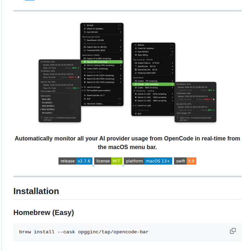Screen dimensions: 248x251
Task: Expand the 'OpenCode Zen $0.19' chevron
Action: pos(172,70)
